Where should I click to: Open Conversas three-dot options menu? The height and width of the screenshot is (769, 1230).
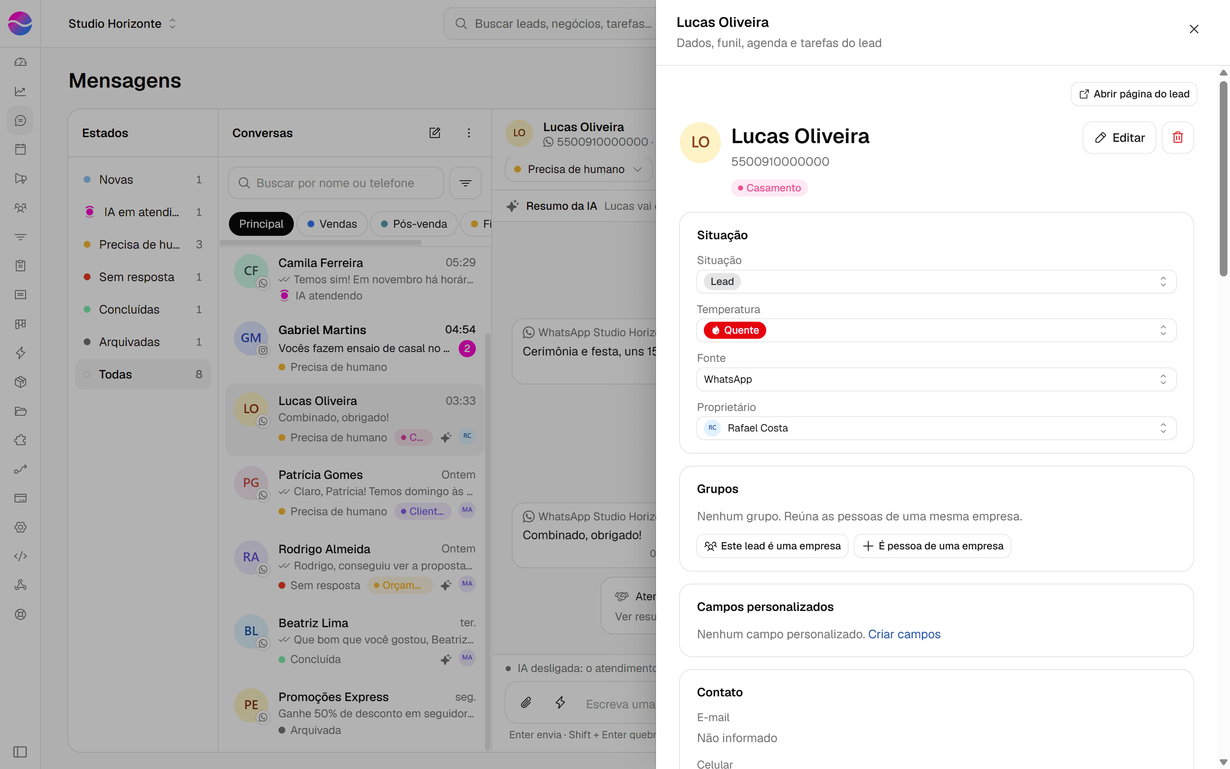click(469, 133)
